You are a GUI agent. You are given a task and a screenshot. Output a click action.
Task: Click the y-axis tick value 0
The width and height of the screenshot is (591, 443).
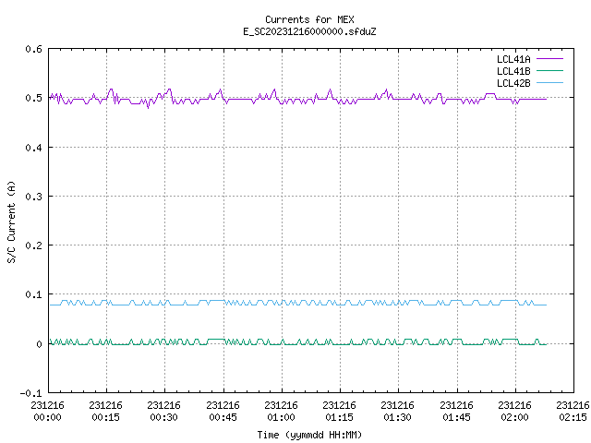coord(39,344)
